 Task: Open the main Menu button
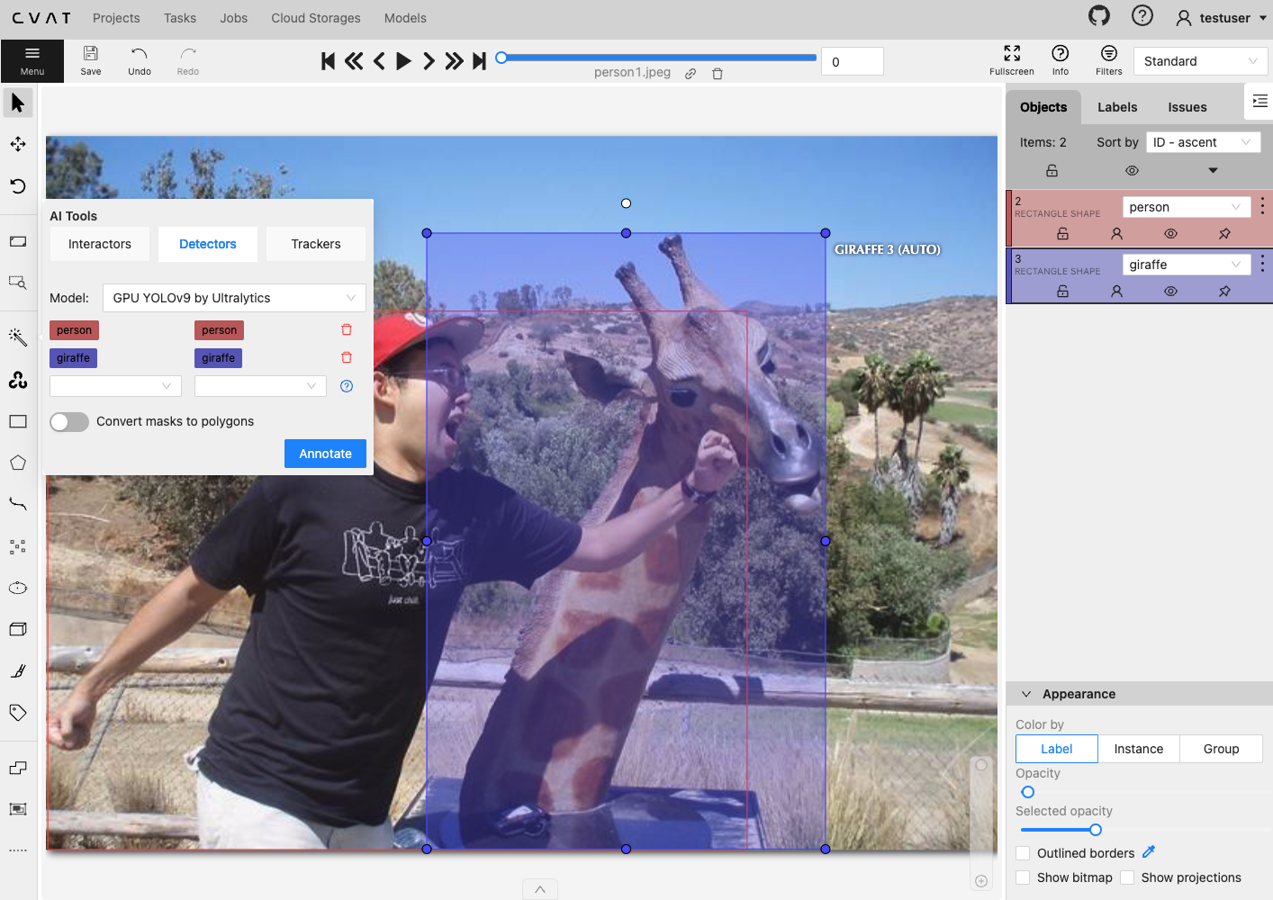click(x=32, y=60)
